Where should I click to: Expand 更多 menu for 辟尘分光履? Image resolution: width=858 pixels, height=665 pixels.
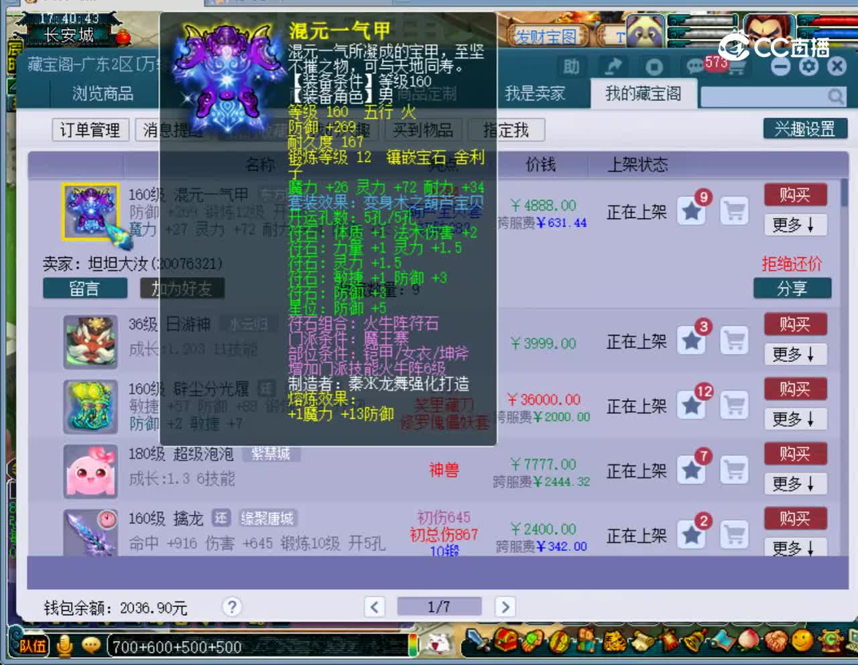[795, 419]
